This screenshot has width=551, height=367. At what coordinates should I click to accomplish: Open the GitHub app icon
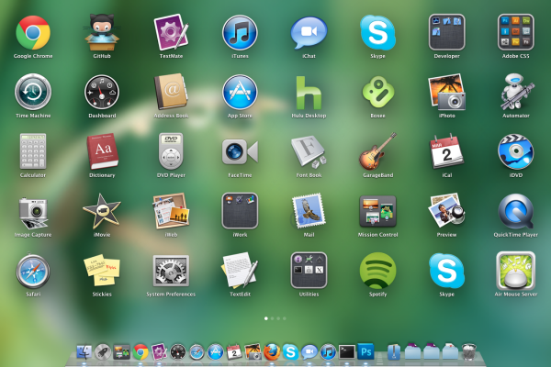click(102, 33)
